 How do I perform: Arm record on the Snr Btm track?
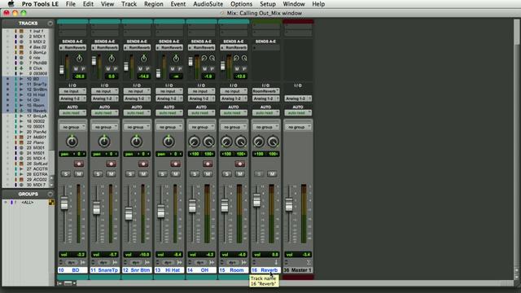(143, 164)
